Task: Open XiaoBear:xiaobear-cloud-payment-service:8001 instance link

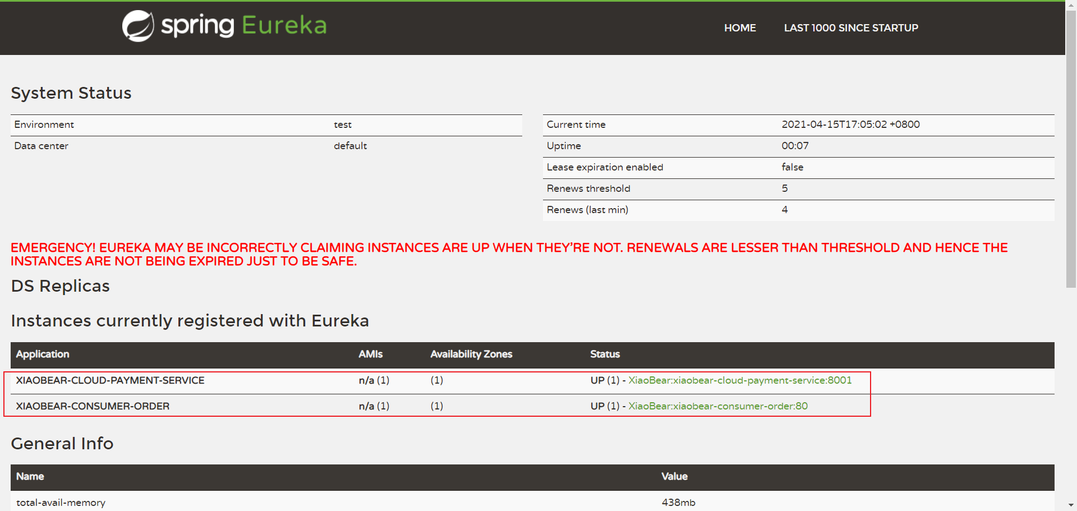Action: tap(740, 380)
